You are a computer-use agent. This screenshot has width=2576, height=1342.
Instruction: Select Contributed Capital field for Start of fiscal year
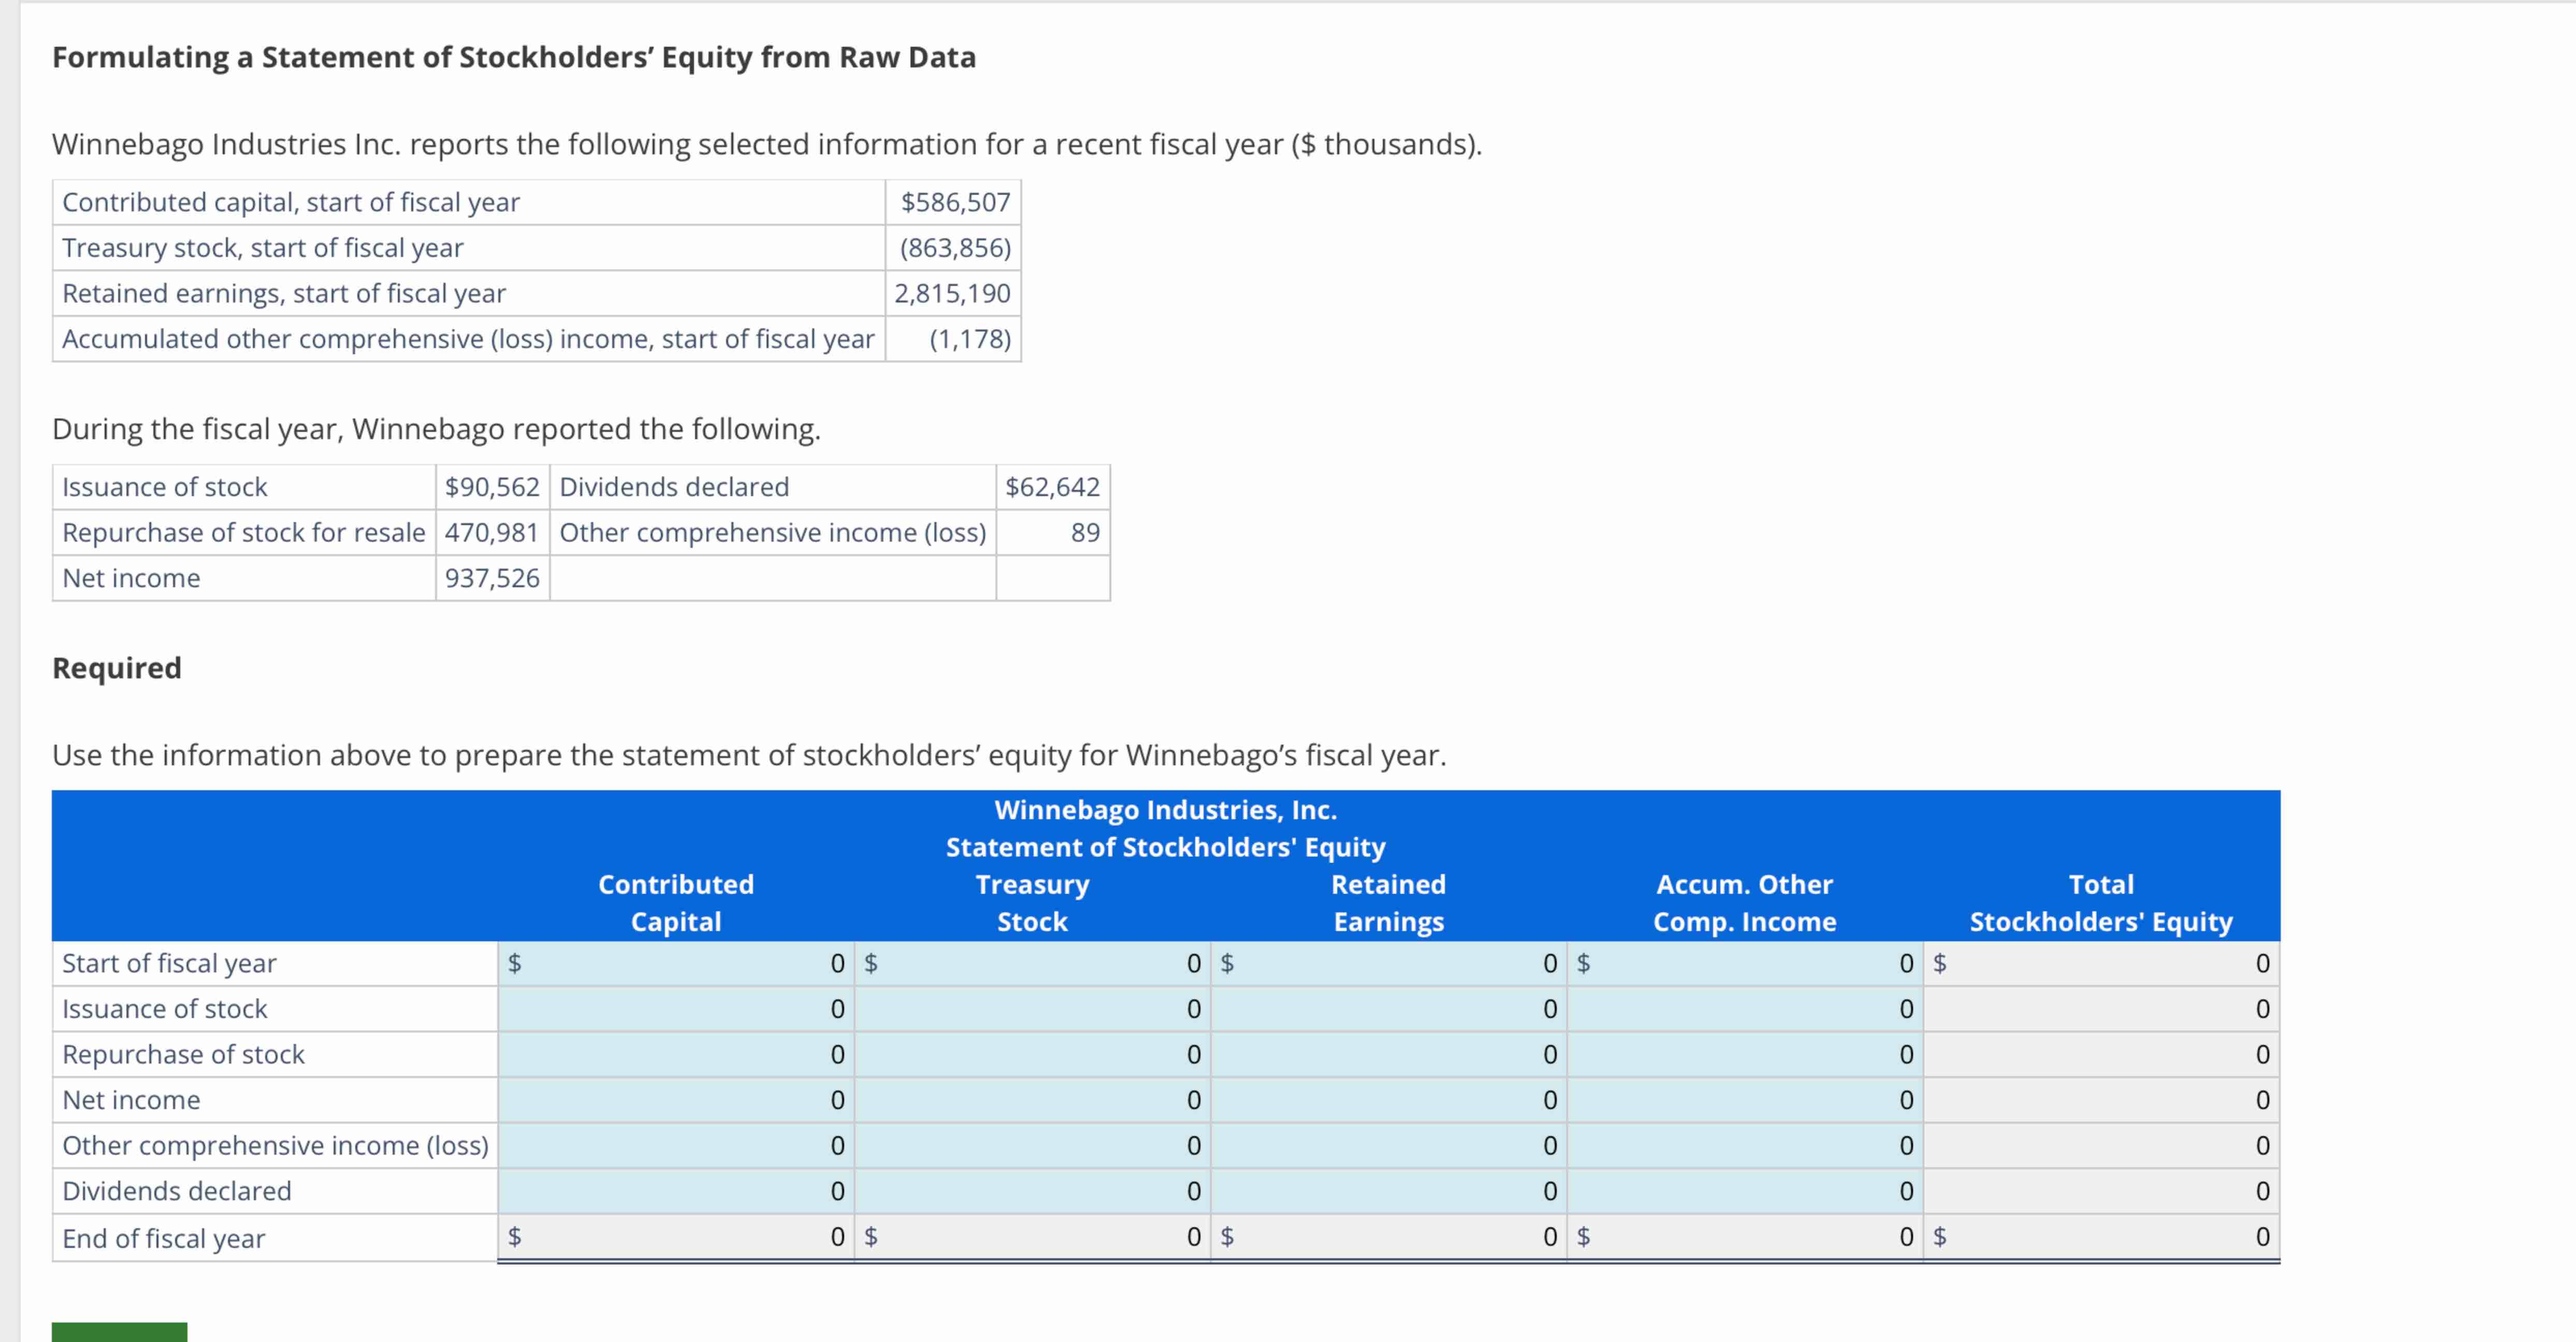click(x=676, y=963)
